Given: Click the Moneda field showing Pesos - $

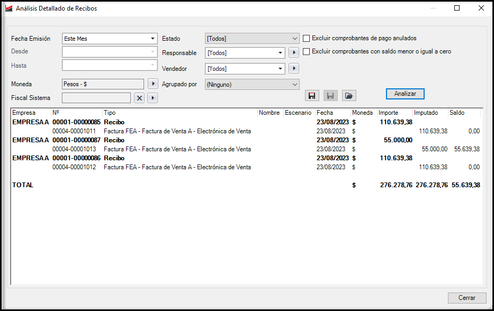Looking at the screenshot, I should tap(103, 84).
